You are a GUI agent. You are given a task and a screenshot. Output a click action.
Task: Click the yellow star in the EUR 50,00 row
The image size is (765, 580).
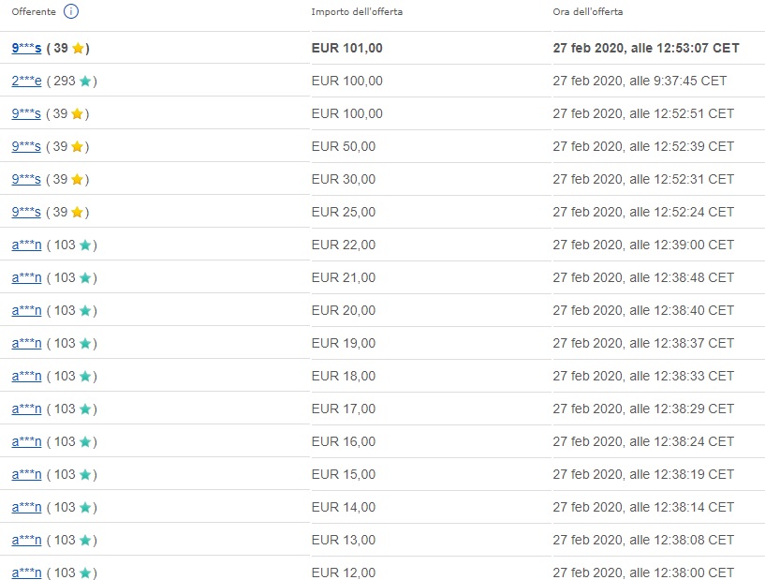(x=78, y=146)
